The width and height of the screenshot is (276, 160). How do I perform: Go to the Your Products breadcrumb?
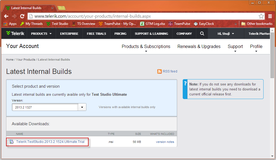(26, 60)
